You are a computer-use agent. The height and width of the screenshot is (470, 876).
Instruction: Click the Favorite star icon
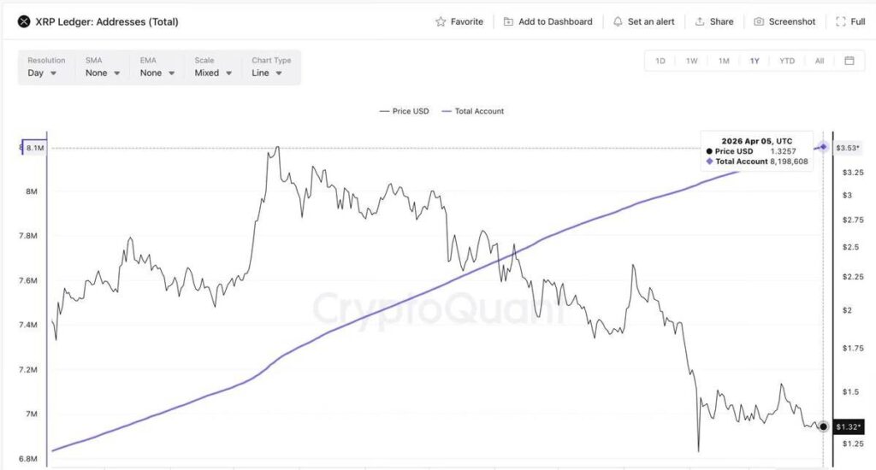point(441,21)
